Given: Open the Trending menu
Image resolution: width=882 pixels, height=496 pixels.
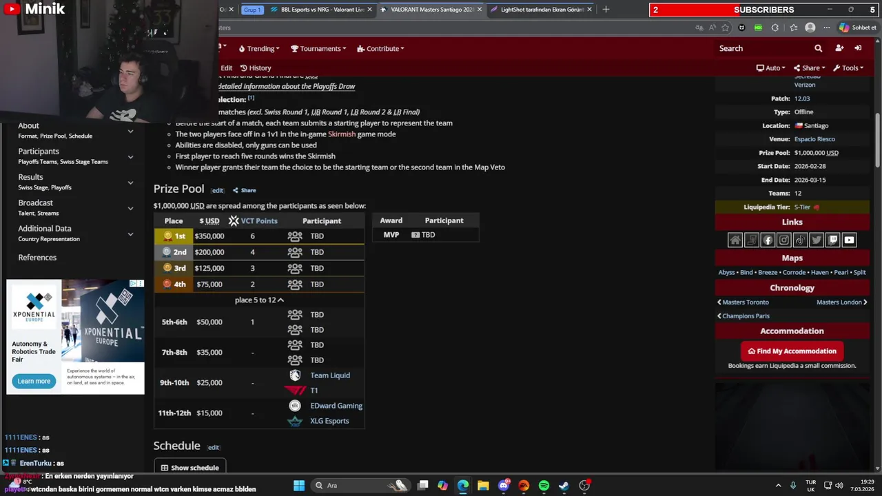Looking at the screenshot, I should tap(259, 49).
